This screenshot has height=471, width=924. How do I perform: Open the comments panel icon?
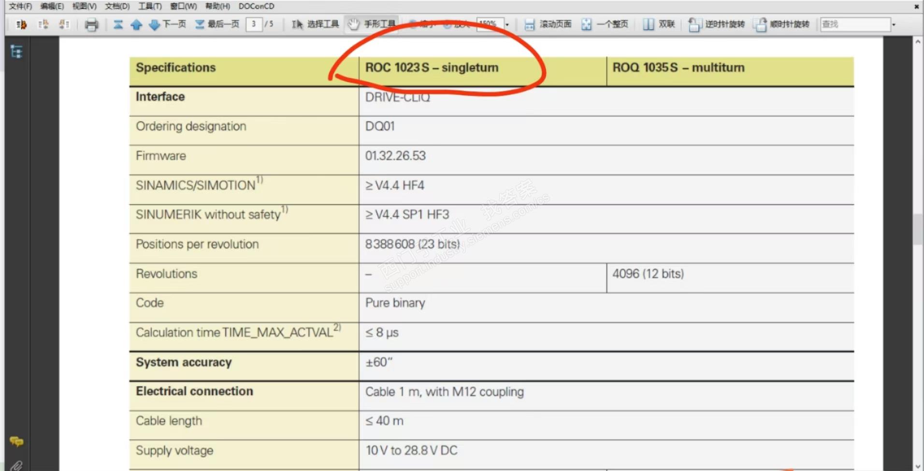coord(16,442)
